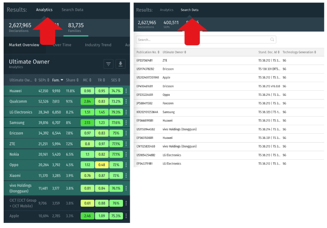The height and width of the screenshot is (228, 327).
Task: Open the three-dot menu for Xiaomi row
Action: click(x=126, y=176)
